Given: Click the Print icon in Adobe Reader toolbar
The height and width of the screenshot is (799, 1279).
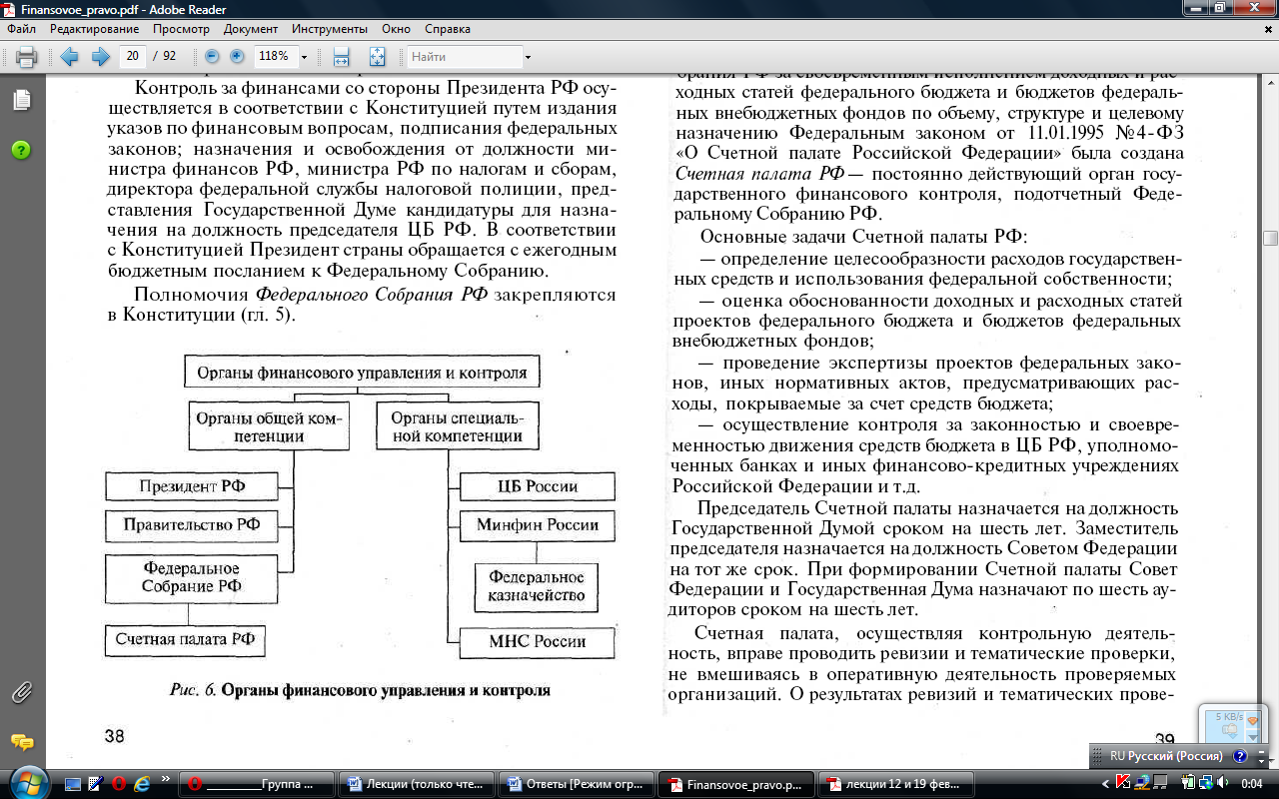Looking at the screenshot, I should pyautogui.click(x=26, y=57).
